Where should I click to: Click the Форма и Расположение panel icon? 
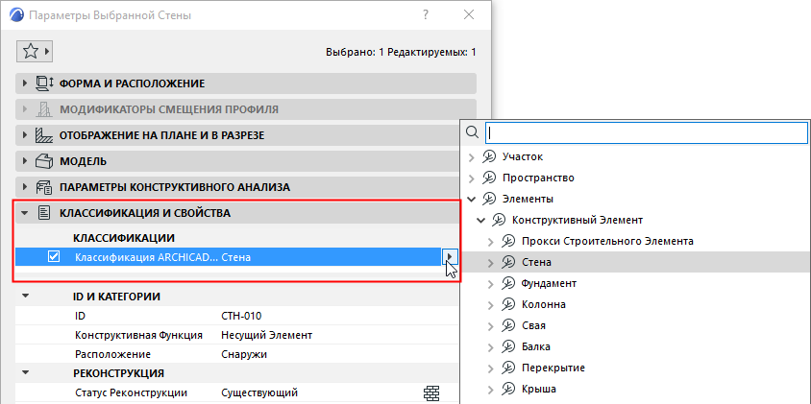(44, 83)
